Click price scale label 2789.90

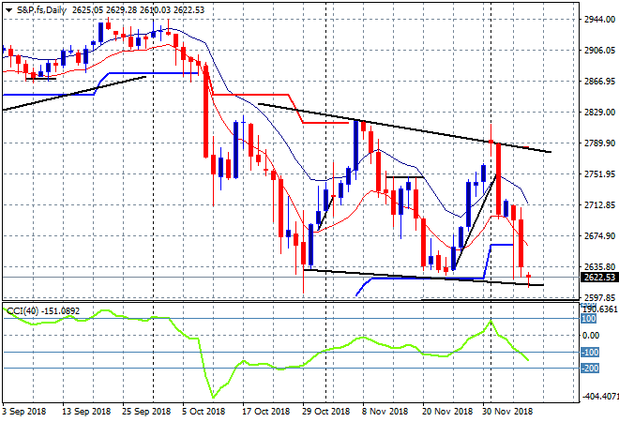[x=599, y=143]
